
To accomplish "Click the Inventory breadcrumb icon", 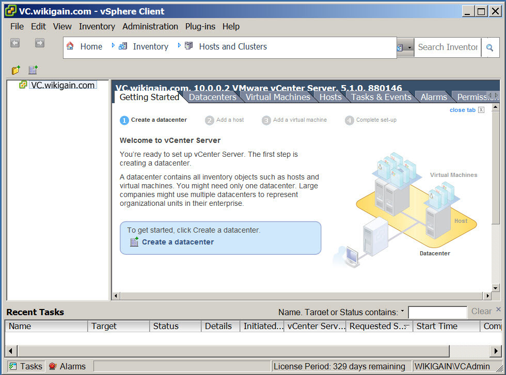I will click(x=123, y=46).
